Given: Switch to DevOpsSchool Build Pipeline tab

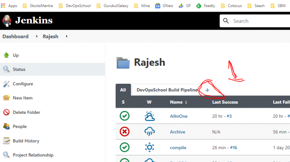Looking at the screenshot, I should coord(167,90).
